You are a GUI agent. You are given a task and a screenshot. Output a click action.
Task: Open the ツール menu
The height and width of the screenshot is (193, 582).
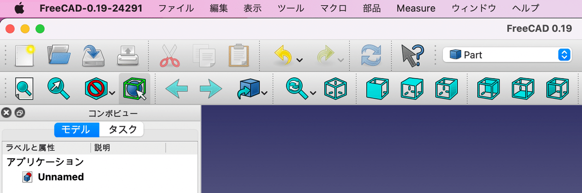(x=291, y=8)
